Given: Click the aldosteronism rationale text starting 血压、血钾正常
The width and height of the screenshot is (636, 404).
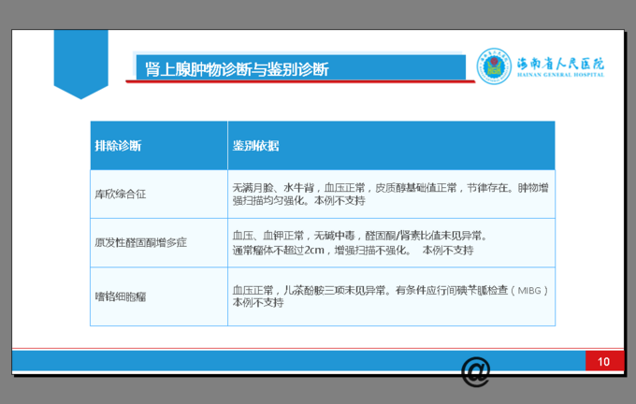Looking at the screenshot, I should point(359,236).
